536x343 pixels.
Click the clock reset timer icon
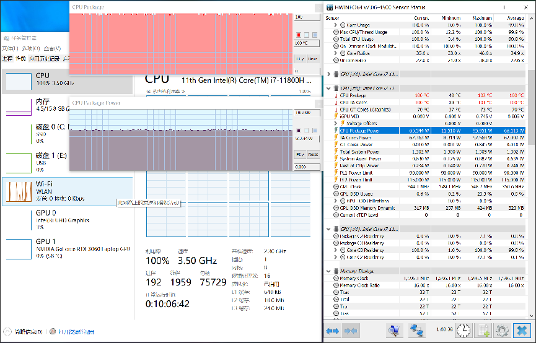(x=464, y=331)
